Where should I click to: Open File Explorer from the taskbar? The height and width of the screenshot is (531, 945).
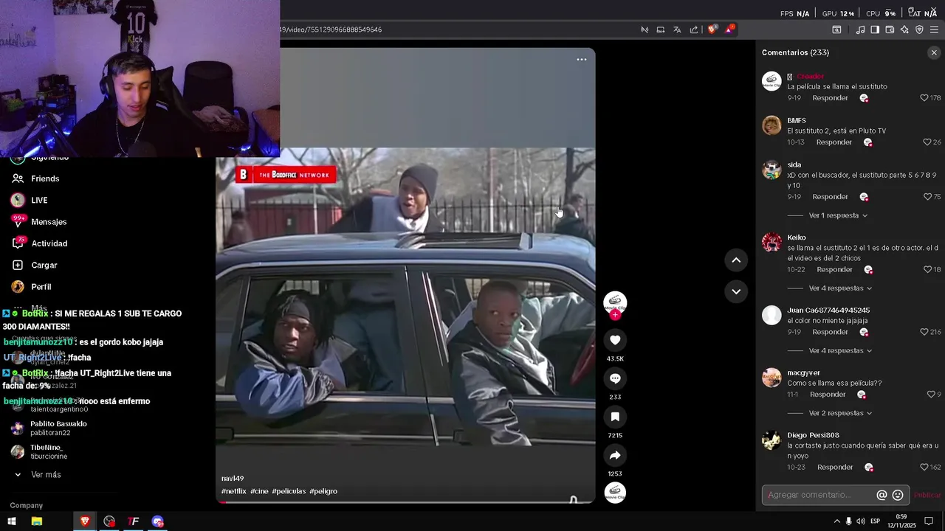[36, 521]
